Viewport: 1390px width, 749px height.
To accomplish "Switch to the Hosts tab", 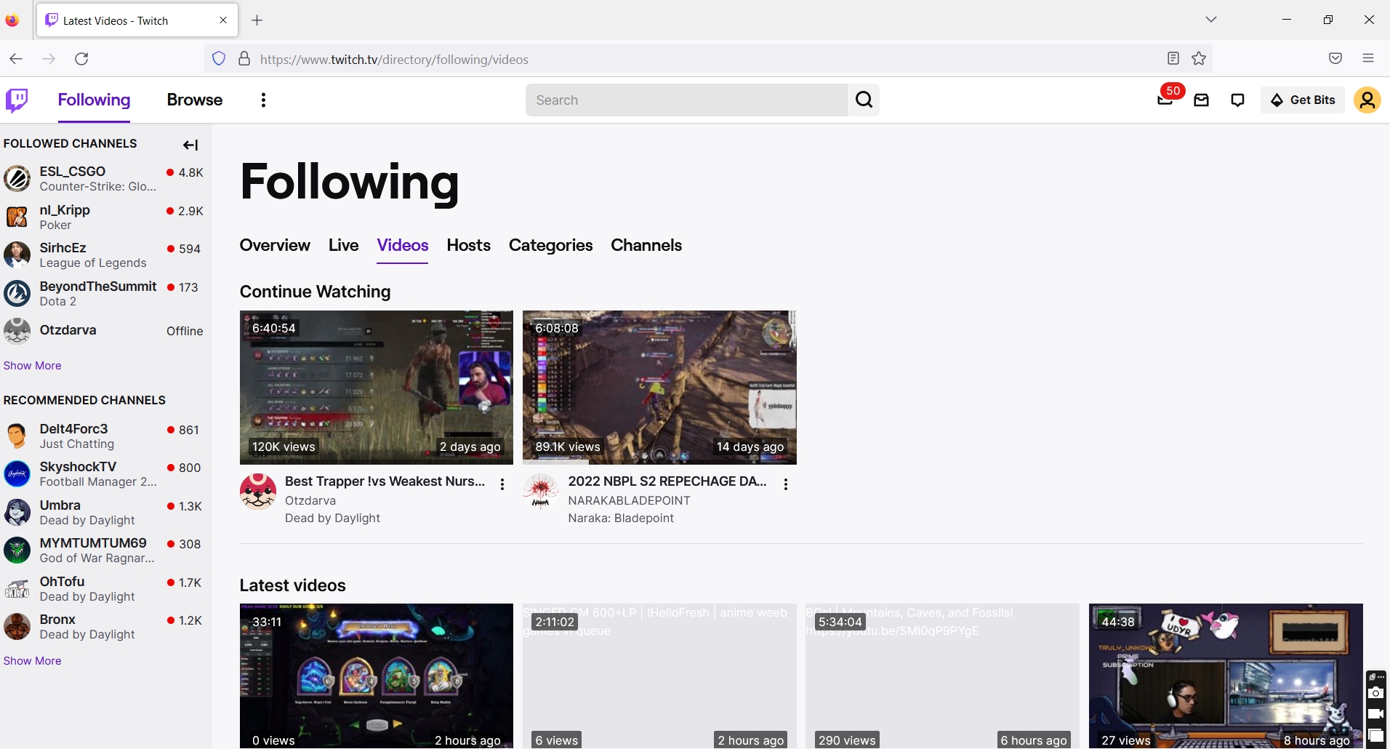I will [468, 246].
